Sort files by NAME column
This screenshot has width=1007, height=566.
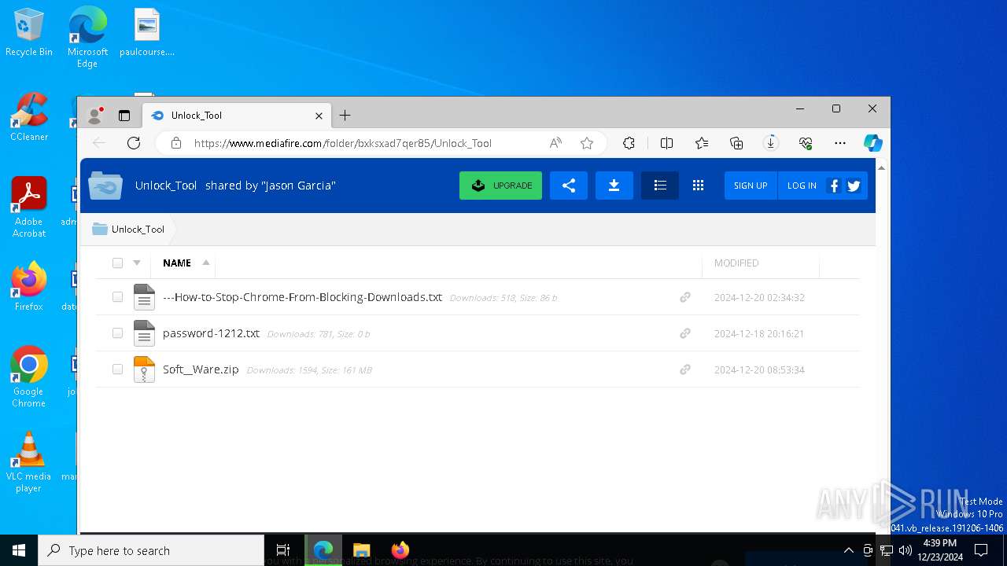(x=177, y=263)
